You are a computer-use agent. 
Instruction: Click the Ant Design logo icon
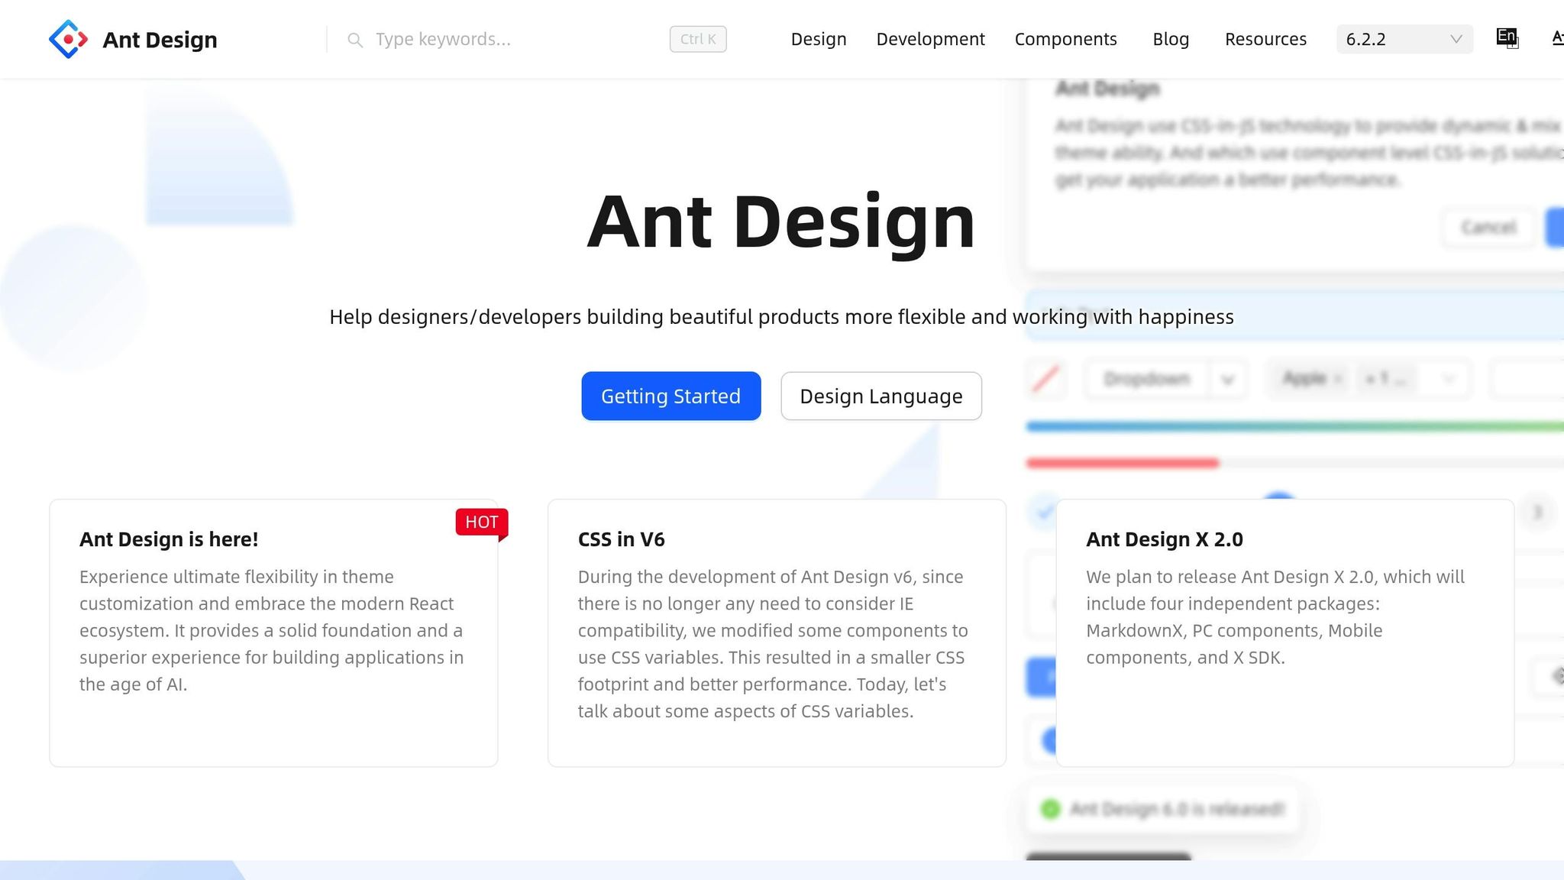(69, 38)
